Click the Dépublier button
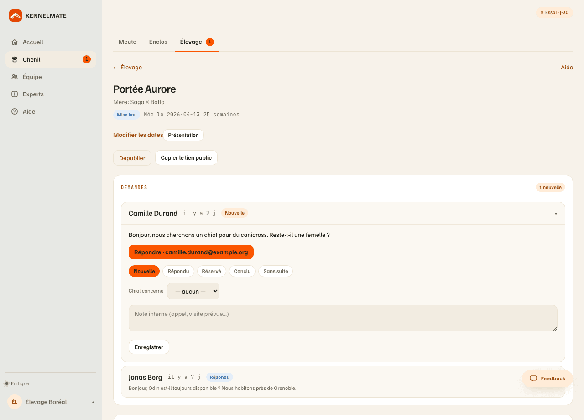The width and height of the screenshot is (584, 420). [x=132, y=158]
